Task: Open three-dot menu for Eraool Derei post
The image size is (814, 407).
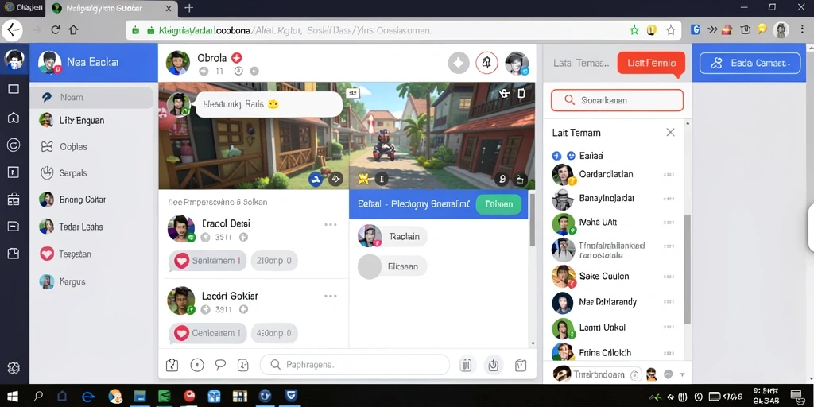Action: point(331,224)
